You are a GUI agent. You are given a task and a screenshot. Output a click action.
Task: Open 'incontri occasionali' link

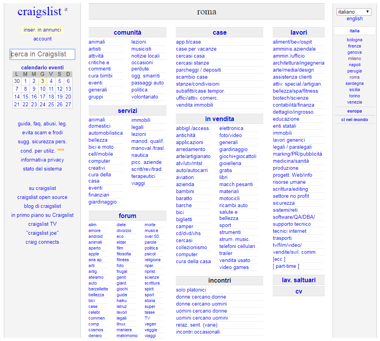point(198,332)
